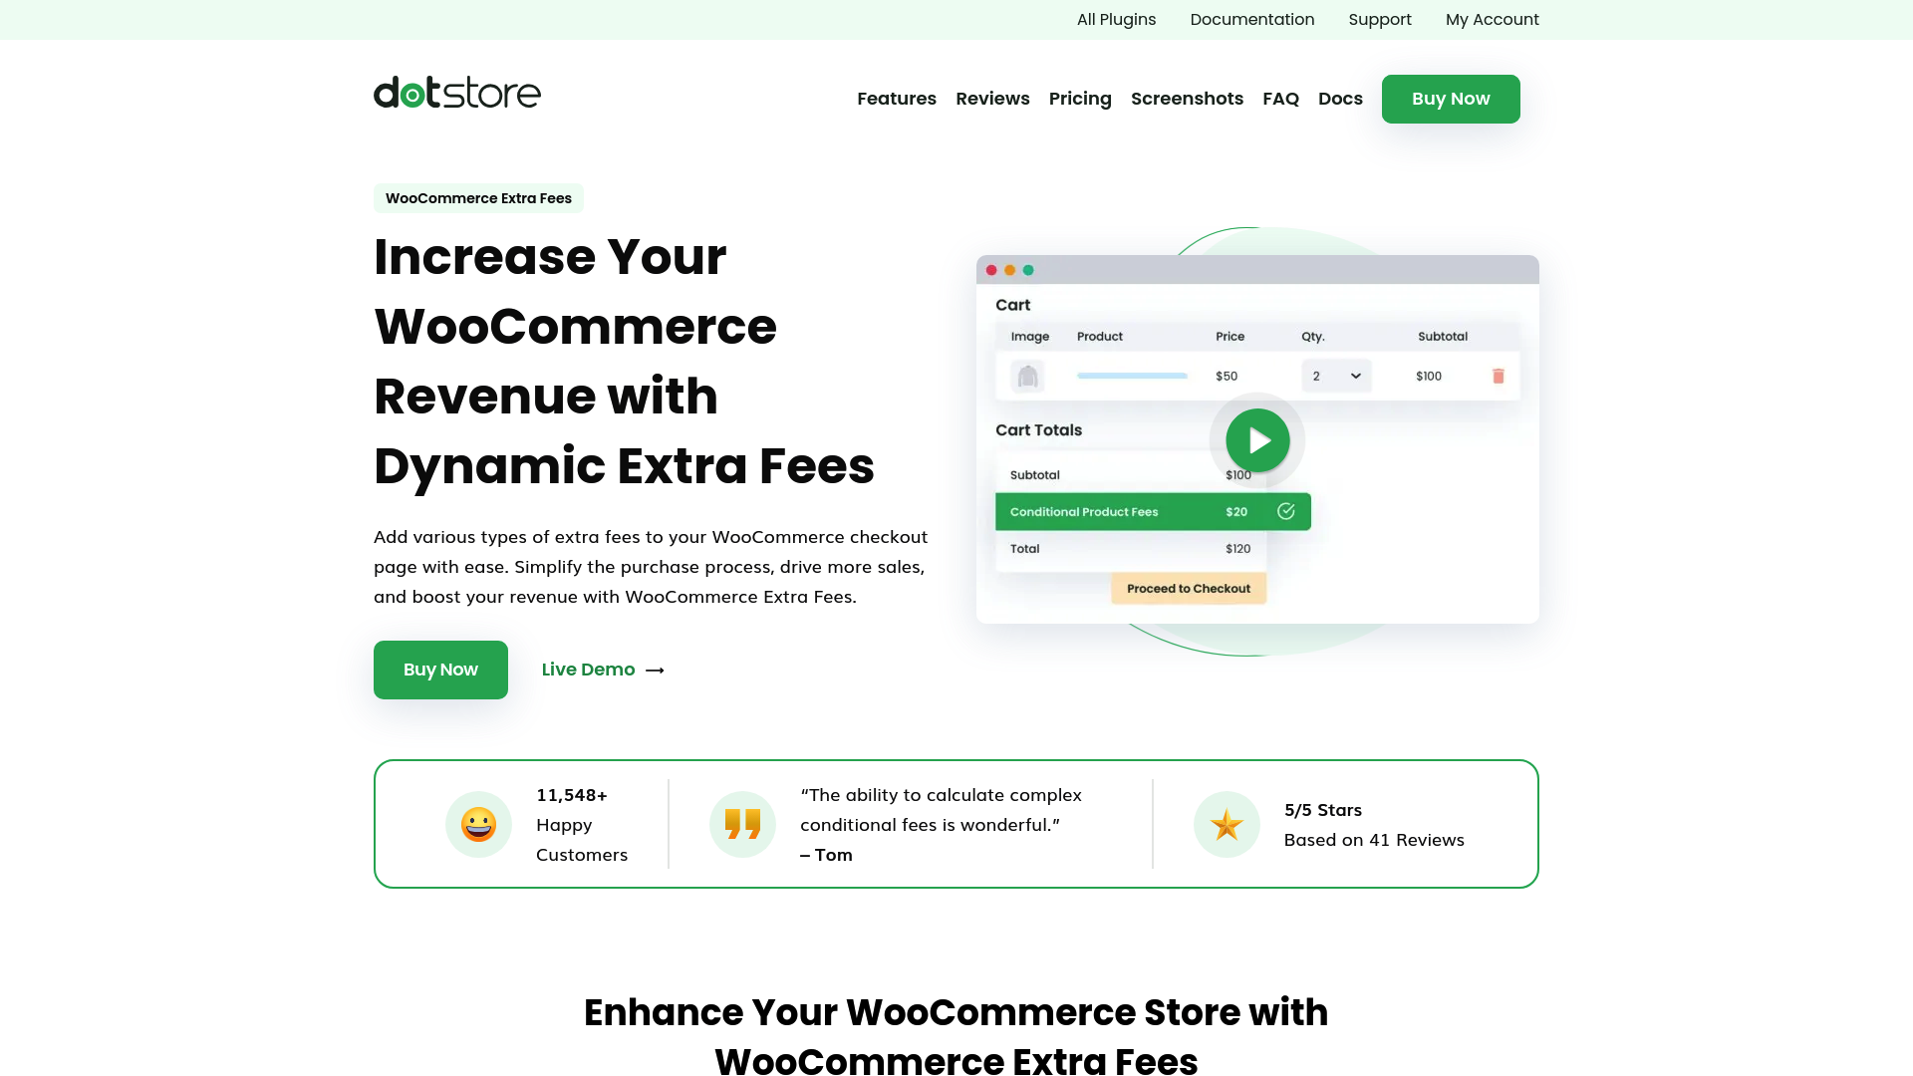Screen dimensions: 1913x1076
Task: Select the quantity dropdown in cart
Action: click(x=1332, y=376)
